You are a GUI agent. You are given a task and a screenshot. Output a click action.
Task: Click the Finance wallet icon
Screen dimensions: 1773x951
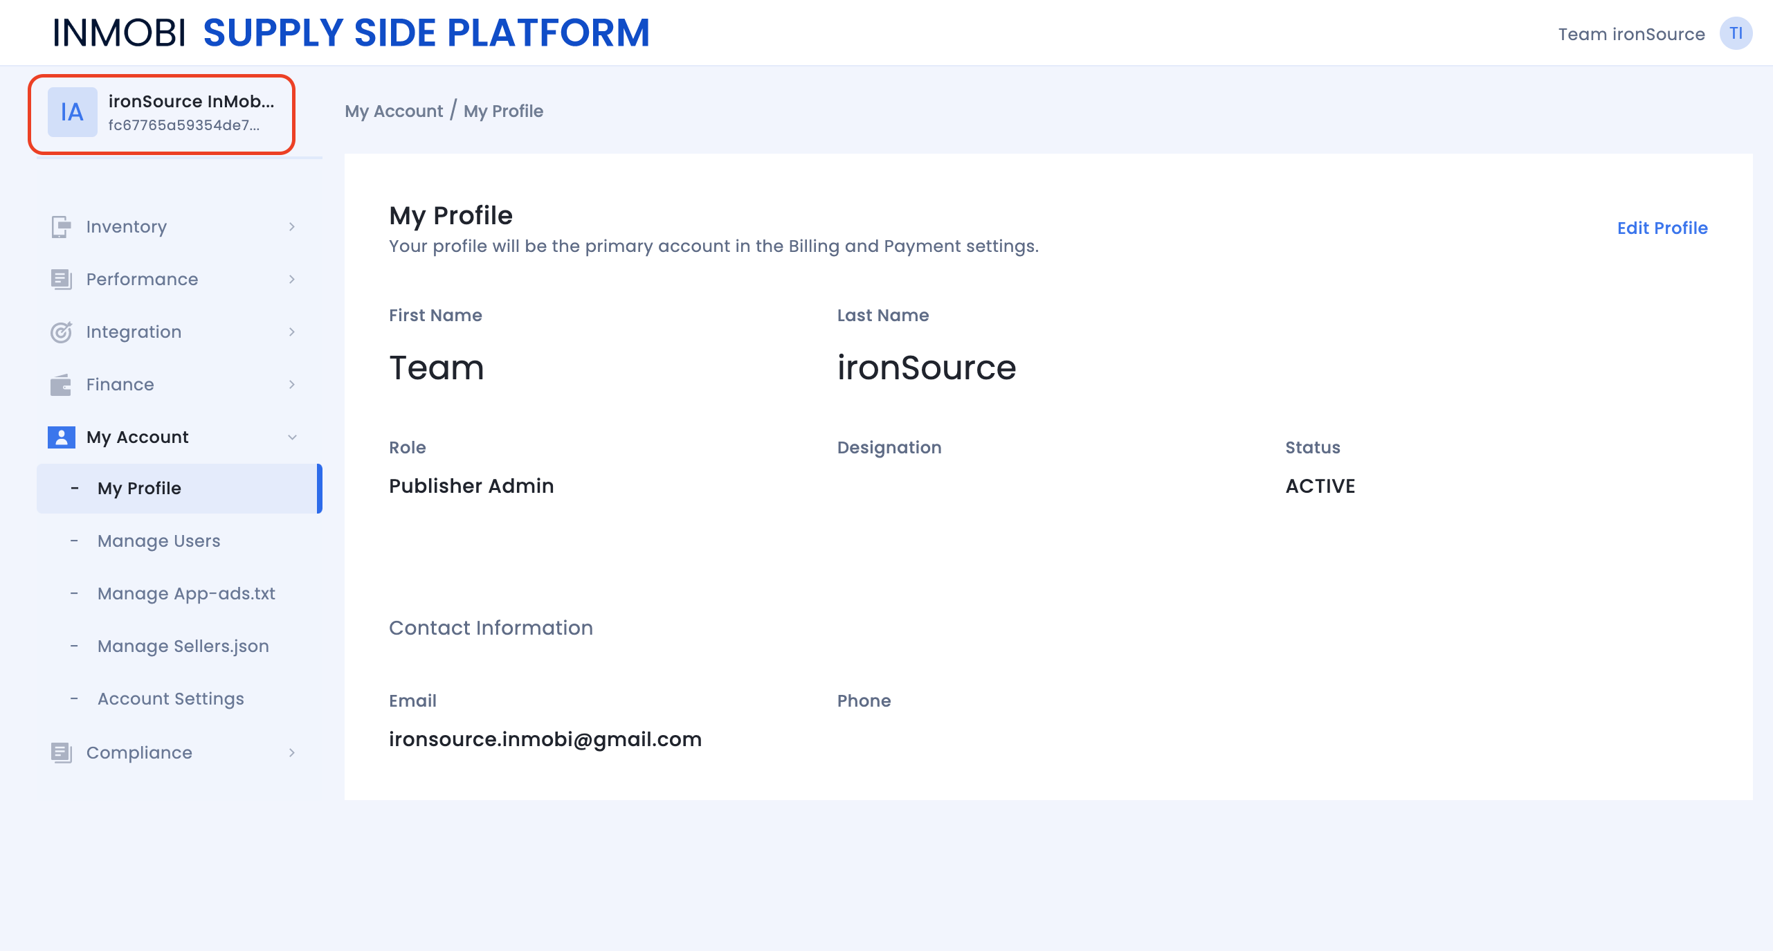click(x=61, y=385)
